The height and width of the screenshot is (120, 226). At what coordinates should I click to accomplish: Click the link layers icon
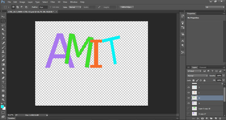pyautogui.click(x=193, y=118)
